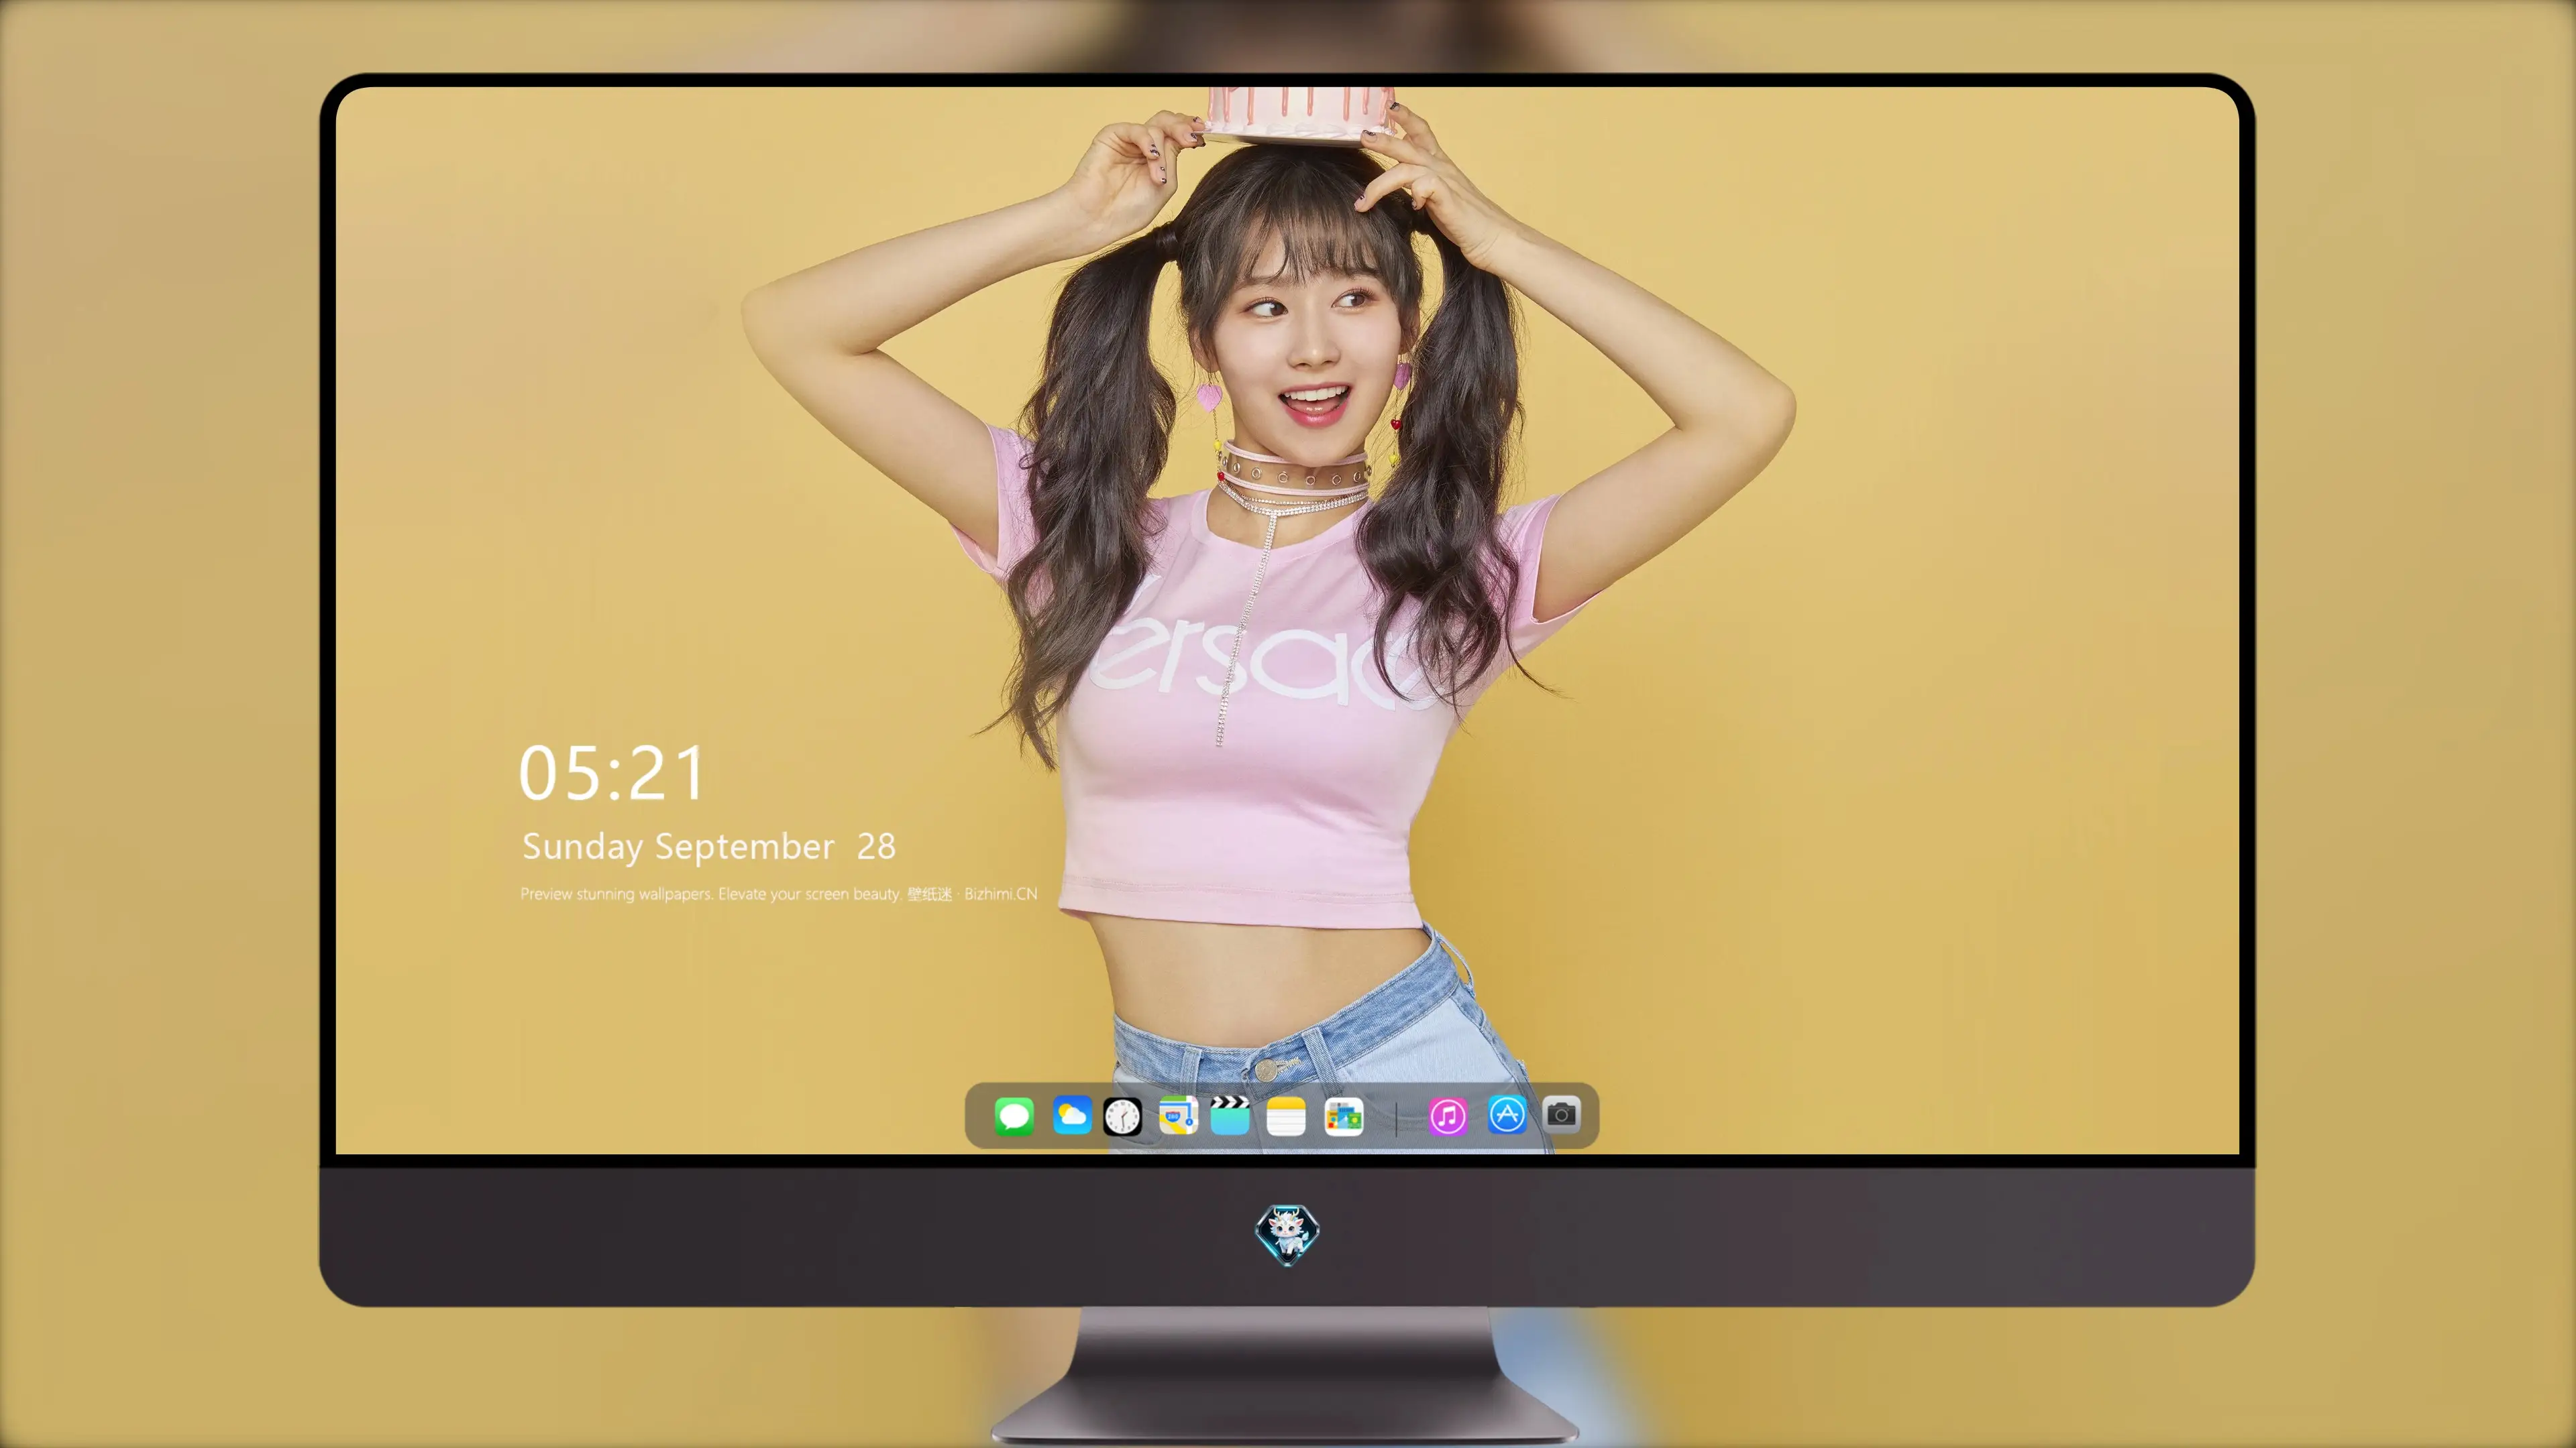The height and width of the screenshot is (1448, 2576).
Task: Open the Camera app in the dock
Action: coord(1561,1114)
